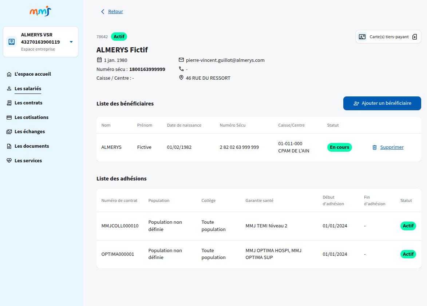Viewport: 427px width, 306px height.
Task: Click the En cours status badge
Action: 339,147
